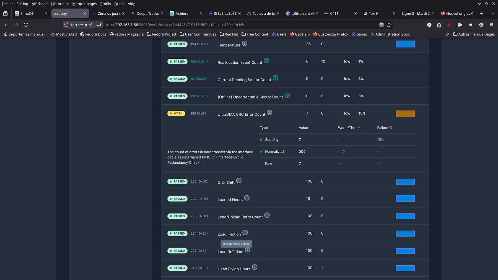Image resolution: width=498 pixels, height=280 pixels.
Task: Expand the Head Flying Hours row
Action: tap(295, 268)
